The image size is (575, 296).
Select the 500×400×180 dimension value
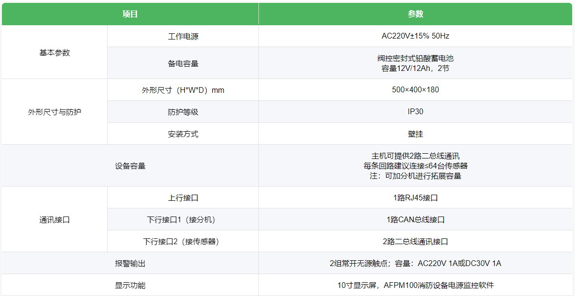pos(416,90)
